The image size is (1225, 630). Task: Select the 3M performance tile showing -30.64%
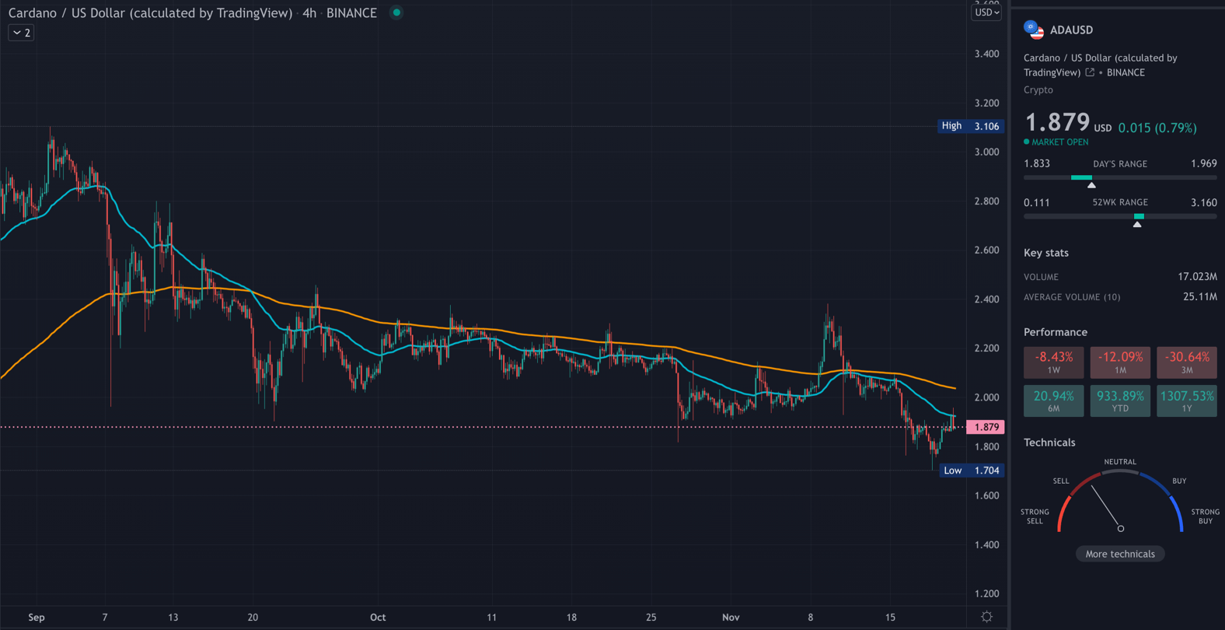[1187, 362]
